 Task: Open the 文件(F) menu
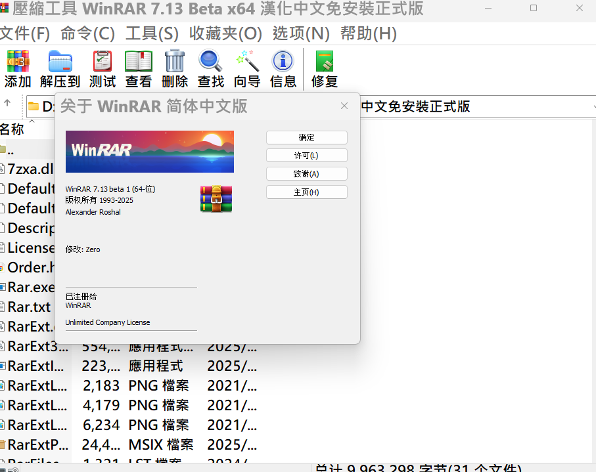click(25, 33)
